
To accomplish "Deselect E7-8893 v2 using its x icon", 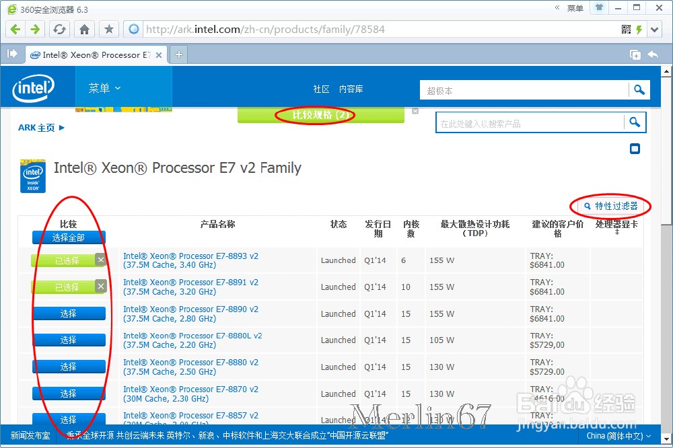I will point(100,260).
